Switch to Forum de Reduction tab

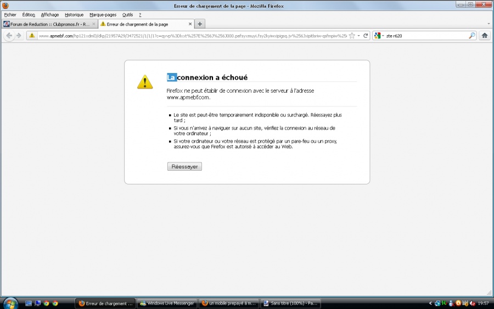[47, 24]
